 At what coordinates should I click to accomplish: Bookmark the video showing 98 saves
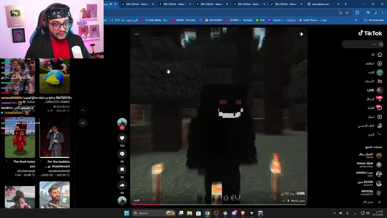[122, 170]
